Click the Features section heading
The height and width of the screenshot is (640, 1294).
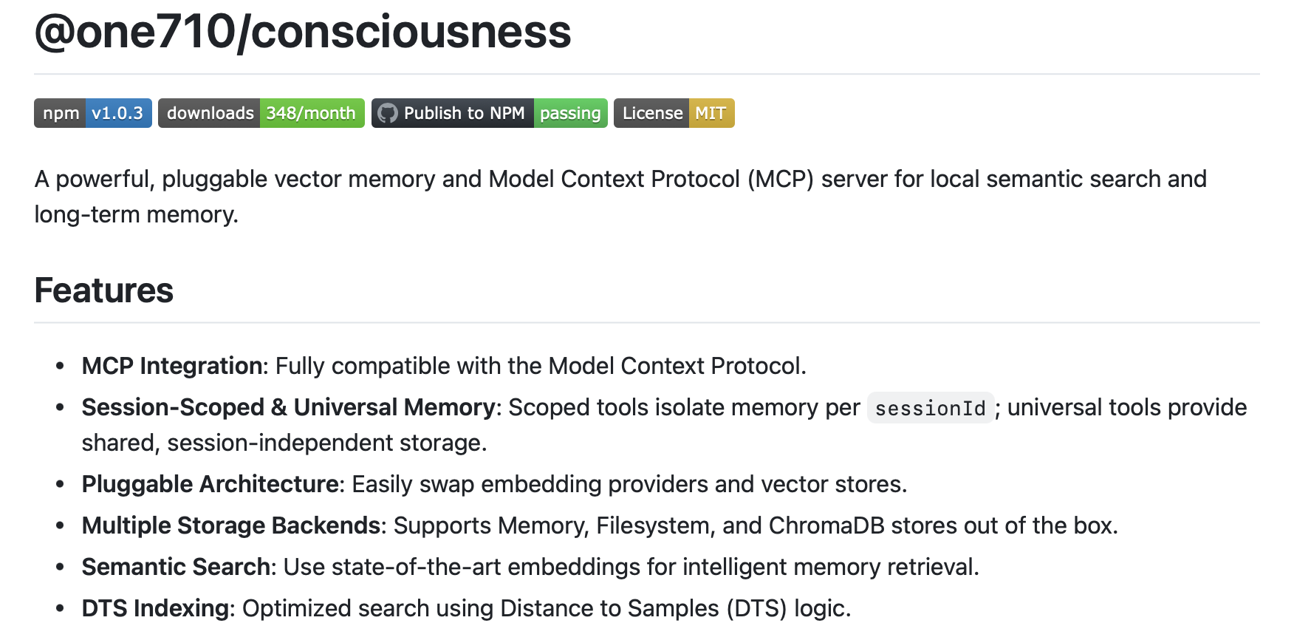click(104, 290)
